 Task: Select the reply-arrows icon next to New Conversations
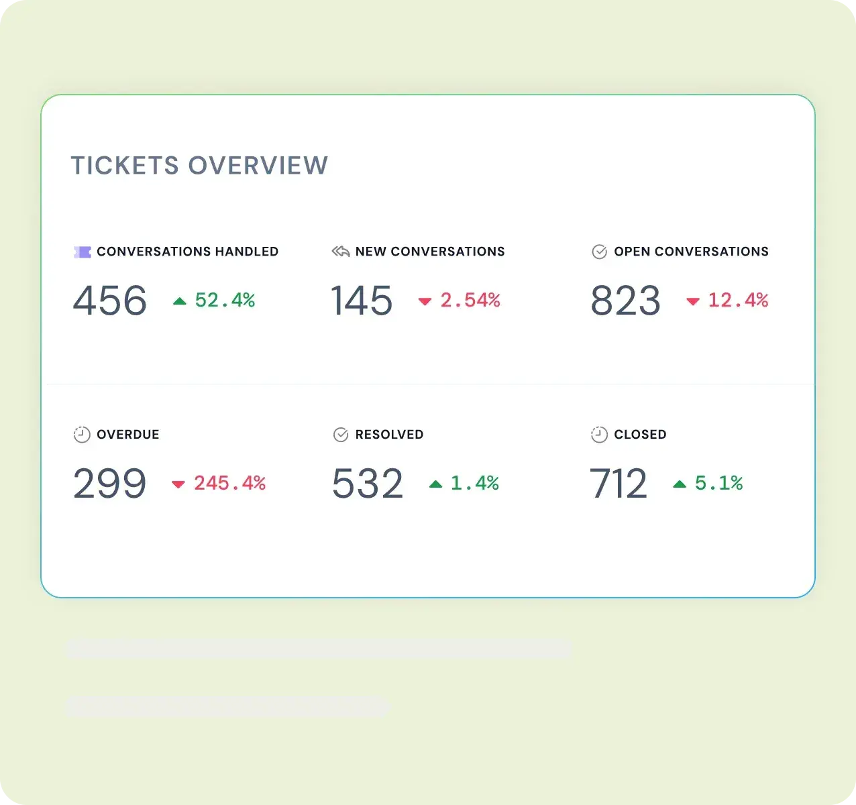[340, 251]
